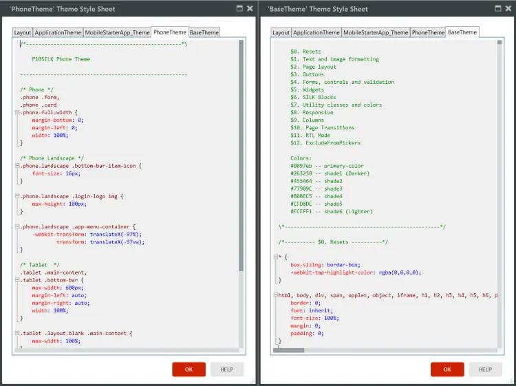Click the 'margin-bottom: 0;' line
The image size is (516, 386).
pyautogui.click(x=58, y=120)
